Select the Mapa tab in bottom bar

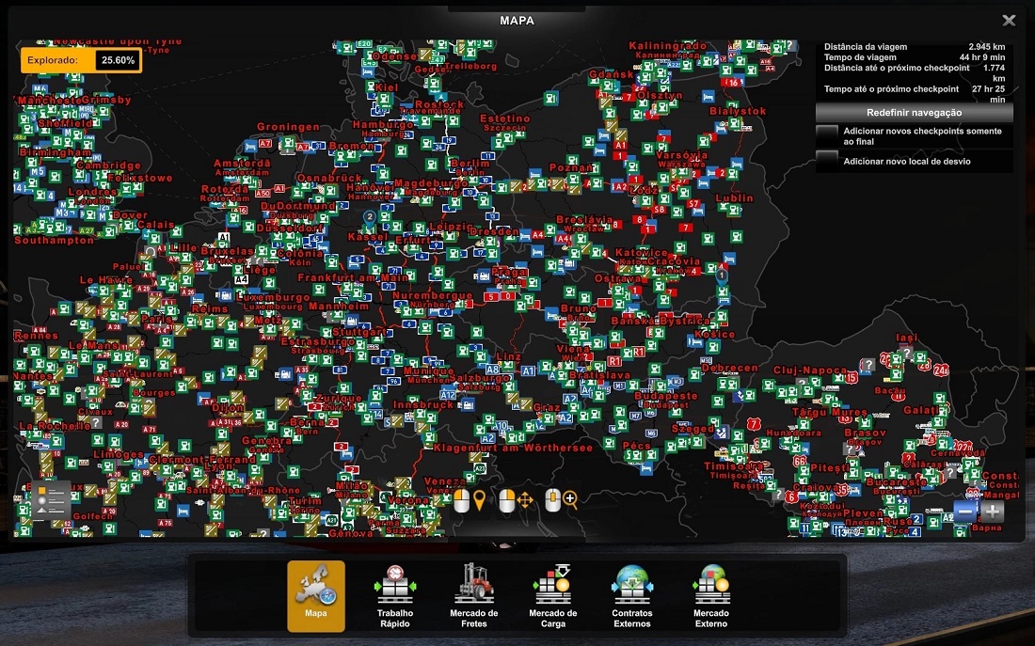pos(316,596)
